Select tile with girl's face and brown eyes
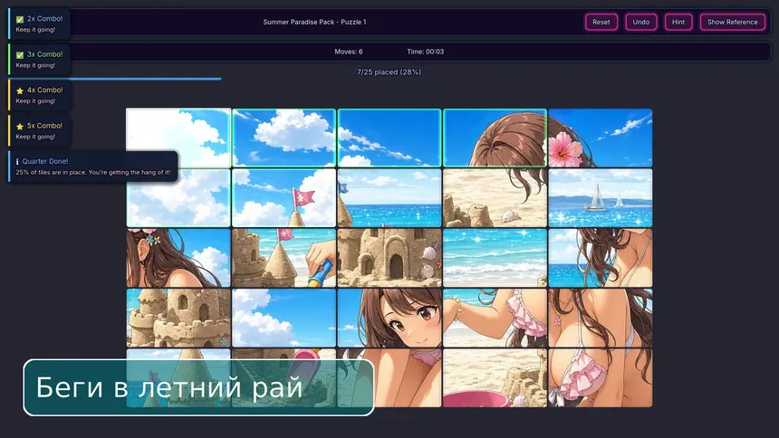Viewport: 779px width, 438px height. [389, 318]
